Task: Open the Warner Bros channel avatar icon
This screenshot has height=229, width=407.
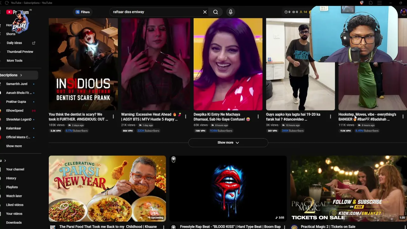Action: tap(294, 227)
